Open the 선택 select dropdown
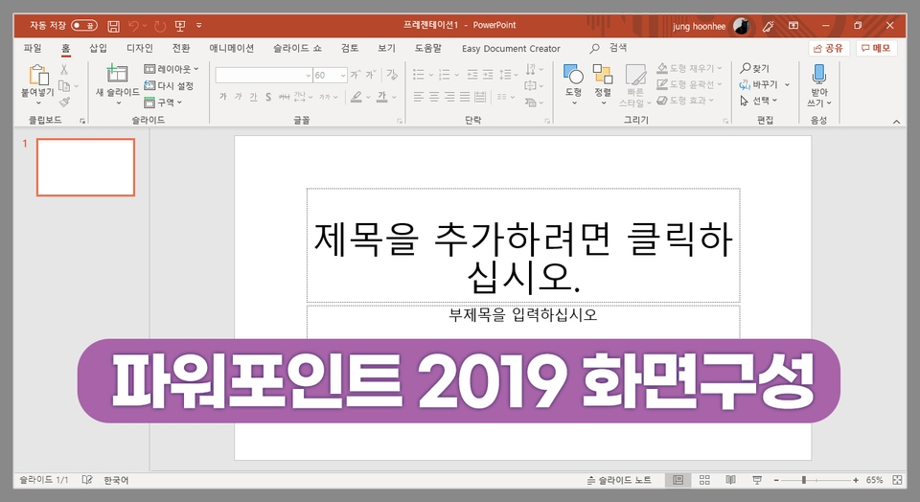Image resolution: width=920 pixels, height=502 pixels. click(x=759, y=101)
